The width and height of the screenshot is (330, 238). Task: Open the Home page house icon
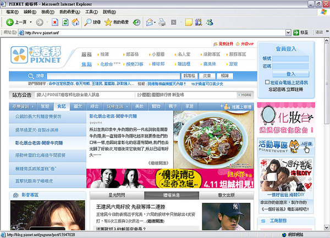[75, 22]
